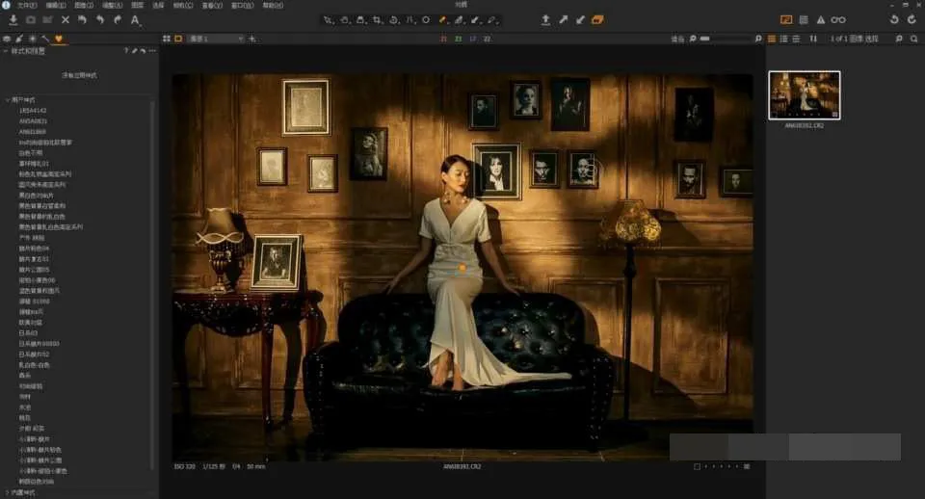Toggle the proofing glasses icon
Image resolution: width=925 pixels, height=499 pixels.
coord(838,20)
